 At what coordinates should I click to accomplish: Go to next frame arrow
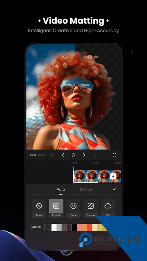(84, 155)
